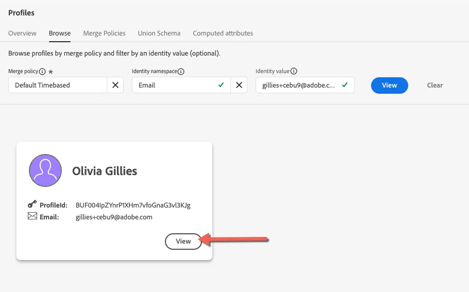Click the Identity value field label
Image resolution: width=469 pixels, height=292 pixels.
point(273,71)
